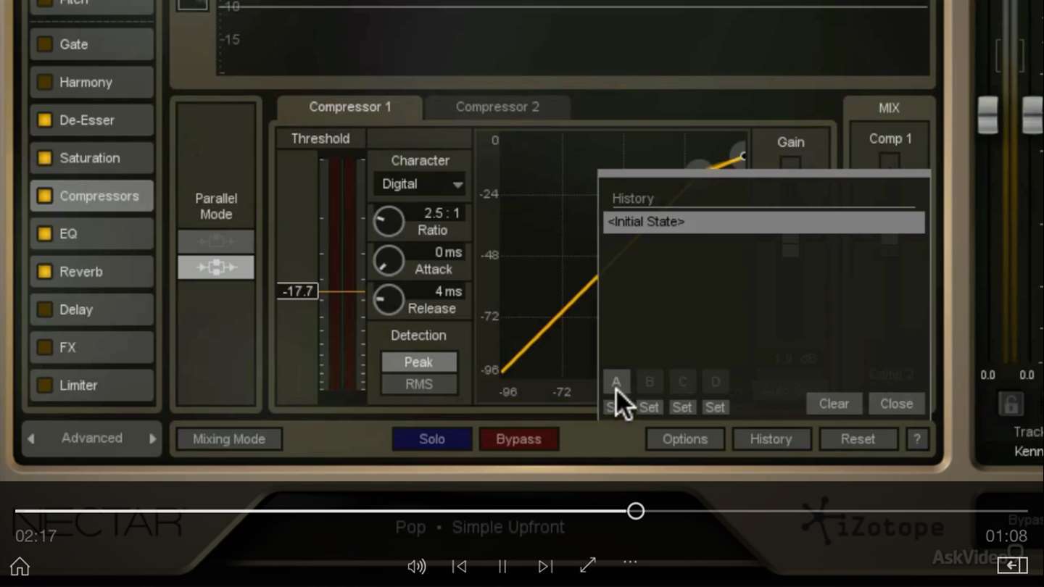Screen dimensions: 1044x587
Task: Click the -17.7 threshold value box
Action: pos(298,291)
